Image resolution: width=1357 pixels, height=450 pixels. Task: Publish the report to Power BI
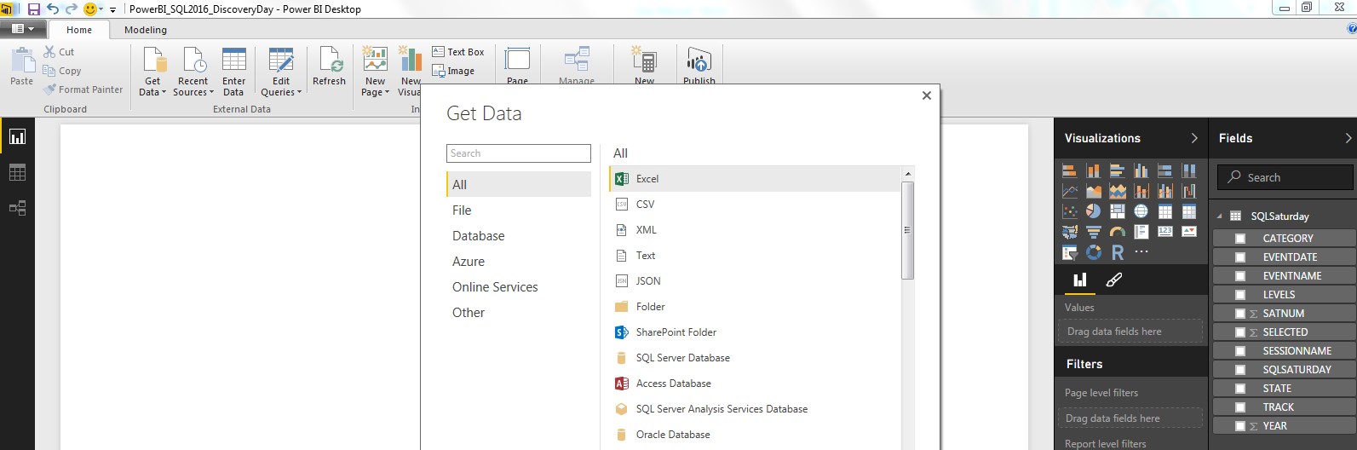[x=699, y=66]
